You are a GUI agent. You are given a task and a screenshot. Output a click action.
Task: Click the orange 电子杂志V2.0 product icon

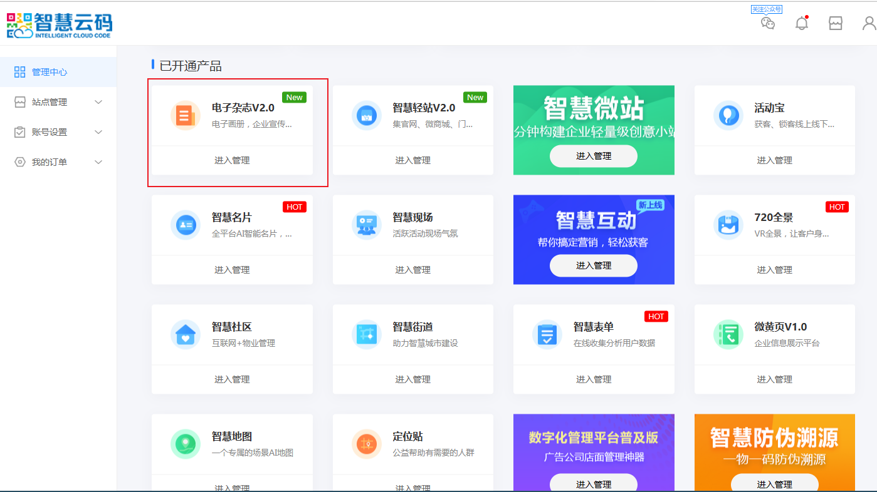tap(185, 115)
